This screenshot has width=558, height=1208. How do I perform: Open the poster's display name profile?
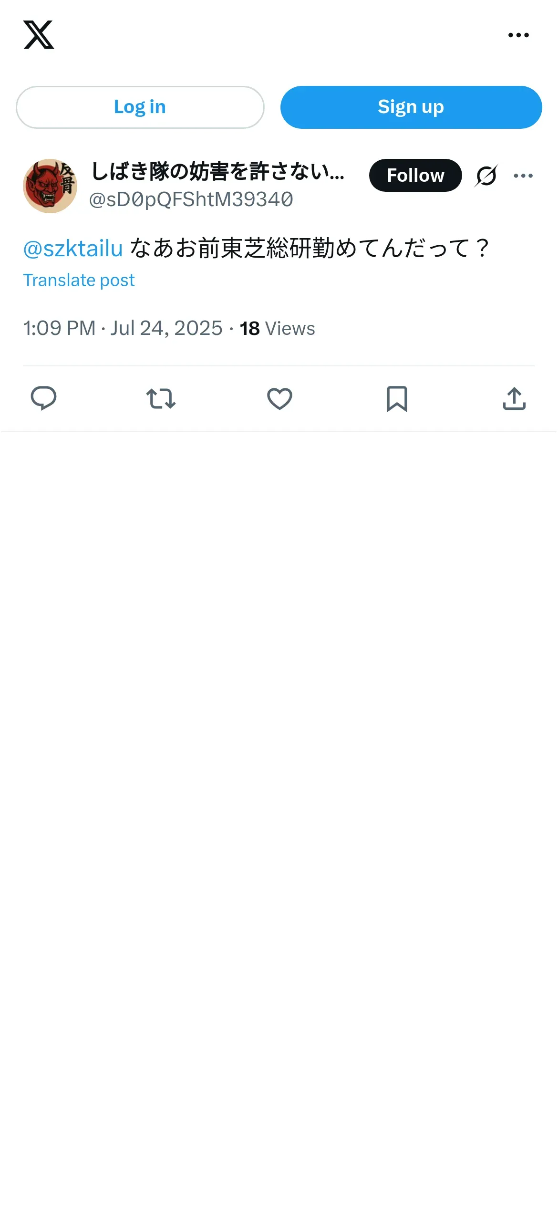217,171
